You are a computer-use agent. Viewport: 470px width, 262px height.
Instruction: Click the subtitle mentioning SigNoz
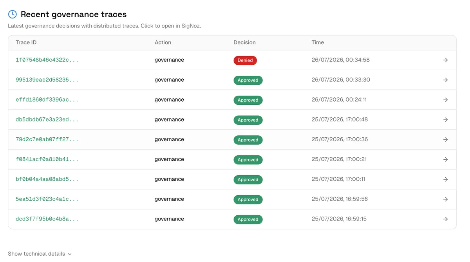(x=104, y=26)
